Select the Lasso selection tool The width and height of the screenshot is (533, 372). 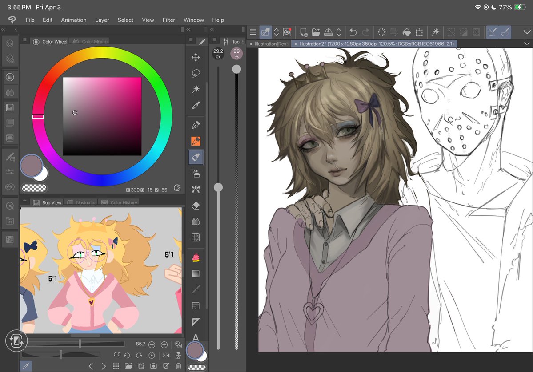[196, 73]
